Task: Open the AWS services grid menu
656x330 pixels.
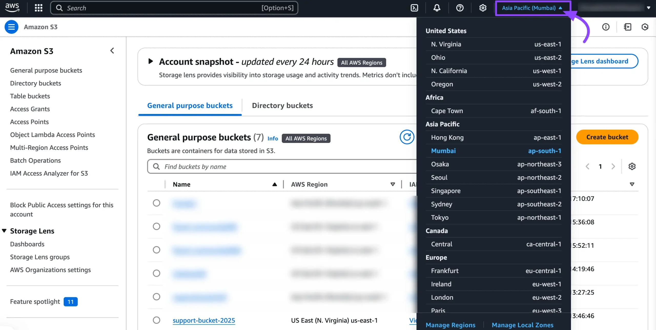Action: tap(38, 8)
